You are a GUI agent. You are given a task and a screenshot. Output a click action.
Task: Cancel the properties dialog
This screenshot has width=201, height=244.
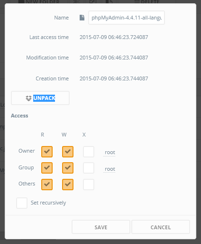[161, 227]
